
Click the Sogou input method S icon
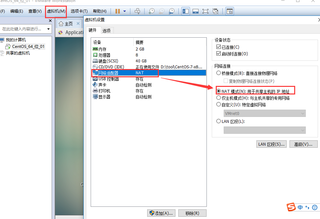[291, 207]
